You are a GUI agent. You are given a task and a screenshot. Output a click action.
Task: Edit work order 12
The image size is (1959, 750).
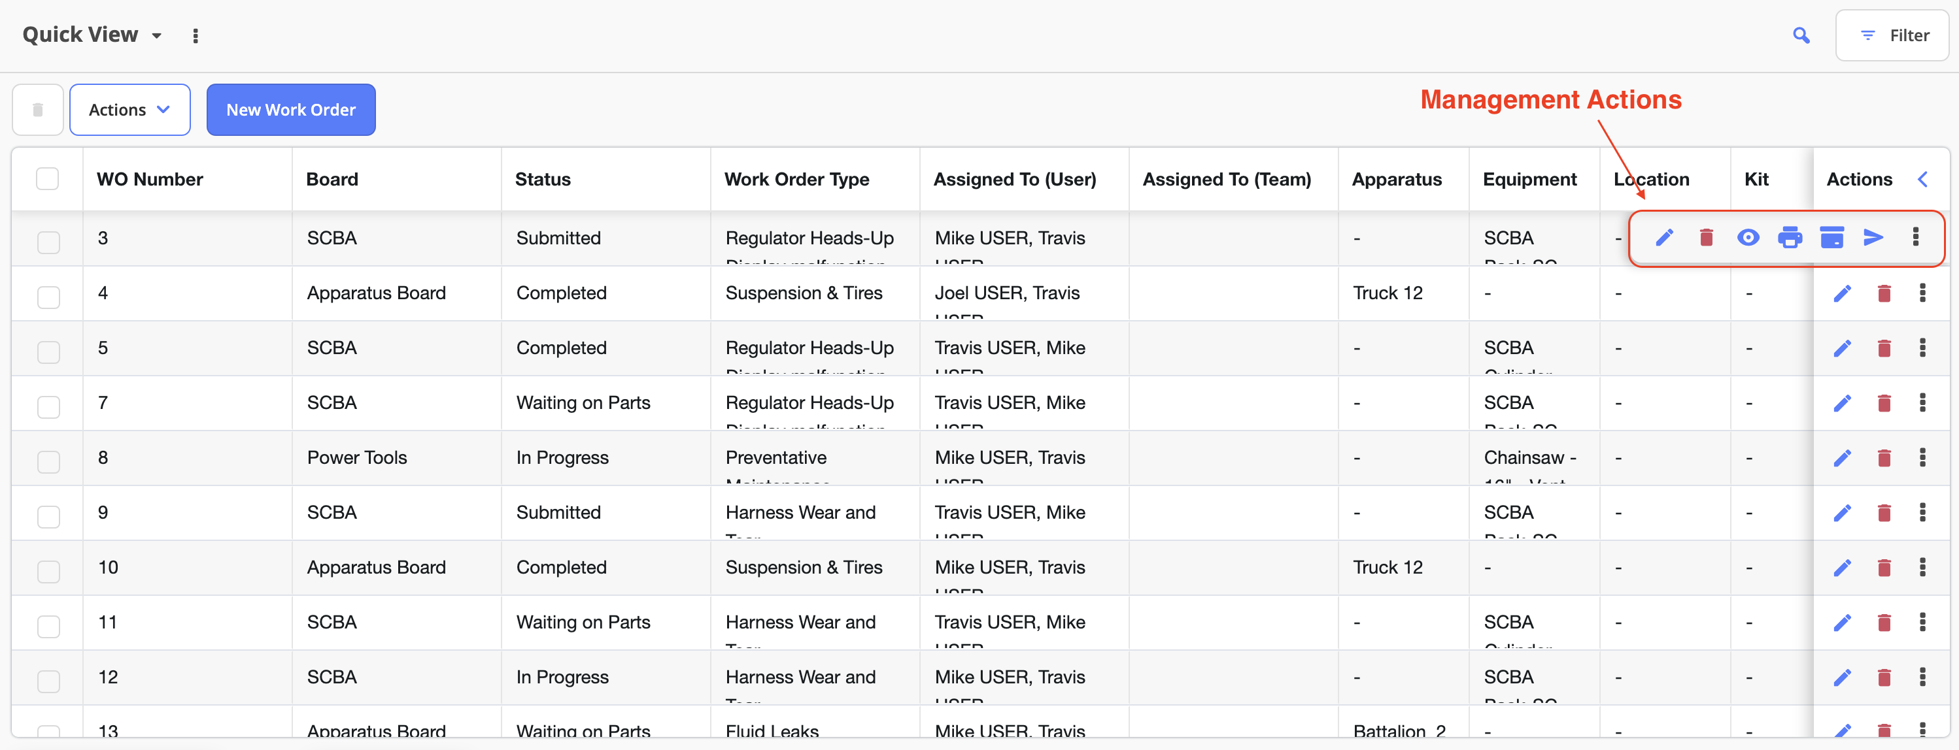click(1843, 677)
